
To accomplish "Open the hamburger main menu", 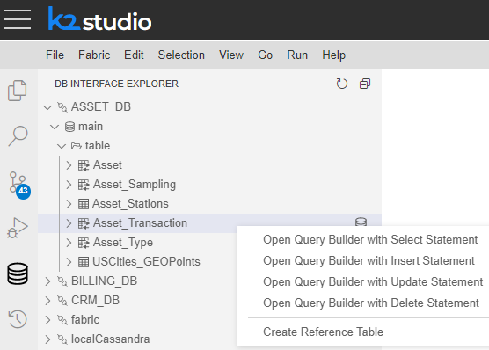I will (18, 19).
